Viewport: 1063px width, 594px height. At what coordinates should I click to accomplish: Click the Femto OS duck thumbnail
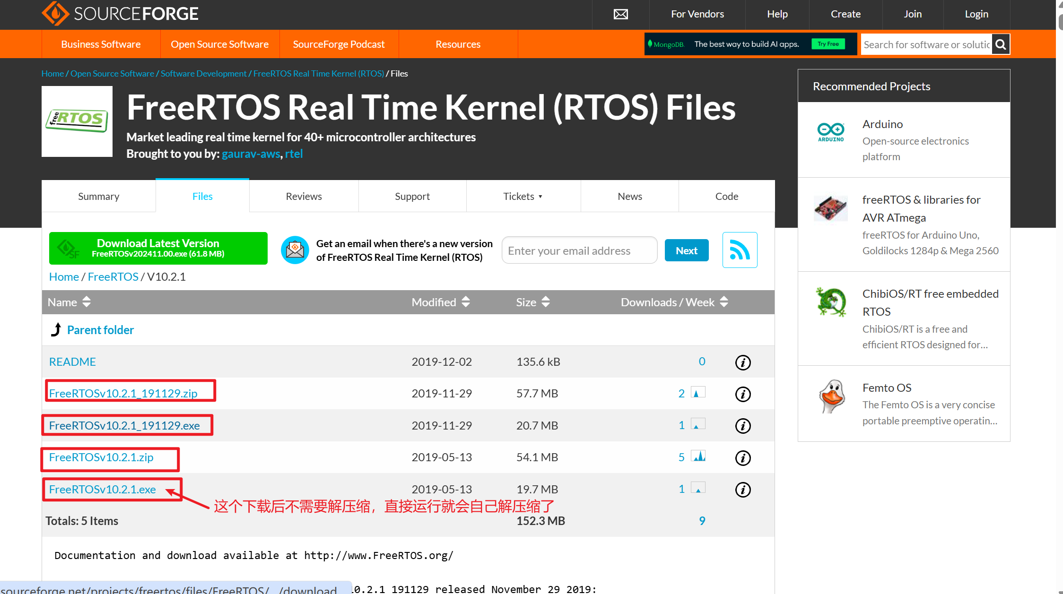point(831,396)
